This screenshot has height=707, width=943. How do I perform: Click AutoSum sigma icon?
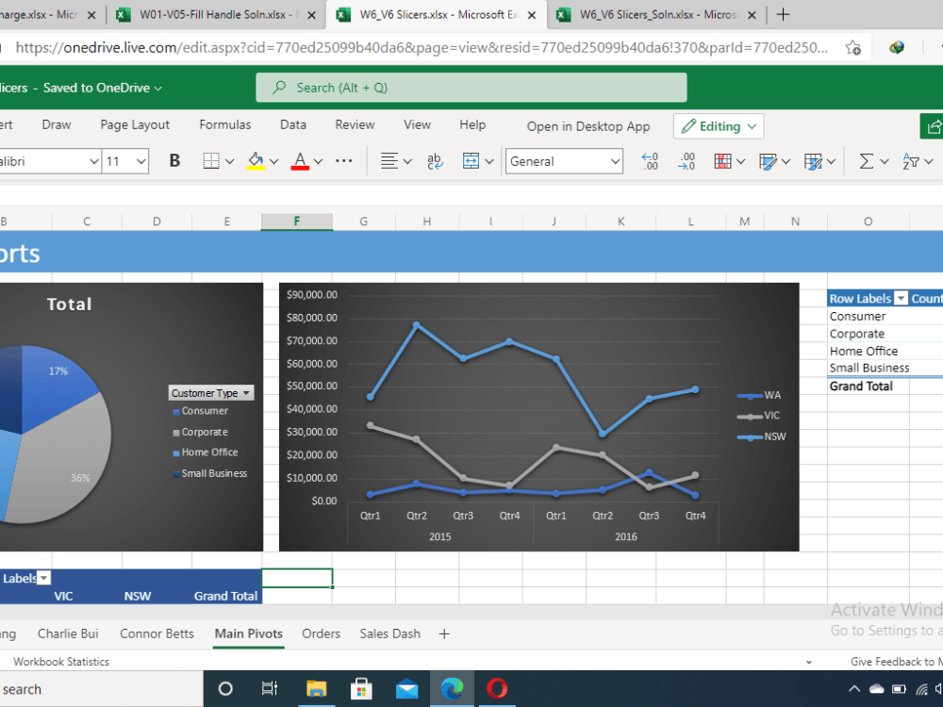(x=866, y=161)
